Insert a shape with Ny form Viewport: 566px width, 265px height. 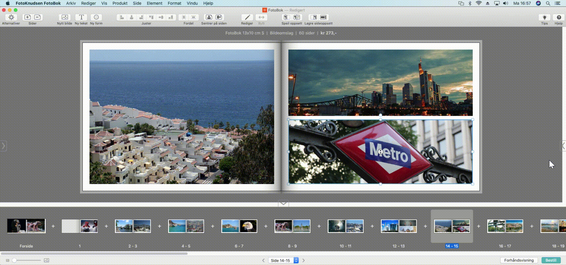pyautogui.click(x=96, y=17)
